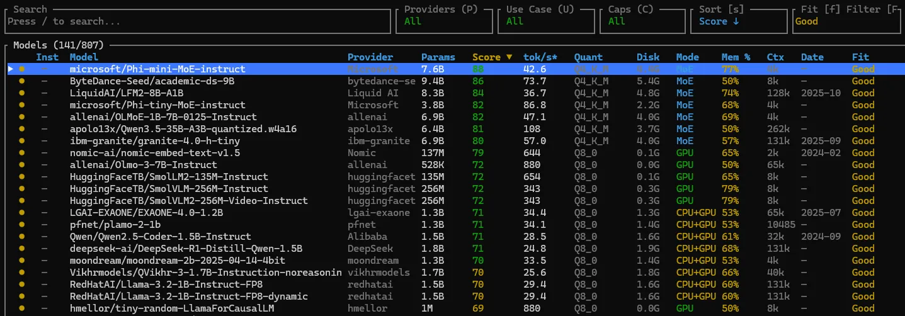Image resolution: width=905 pixels, height=316 pixels.
Task: Click the Liquid AI provider cell
Action: (373, 93)
